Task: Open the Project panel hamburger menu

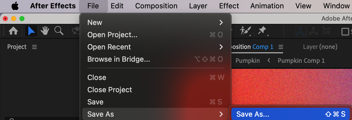Action: pyautogui.click(x=34, y=47)
